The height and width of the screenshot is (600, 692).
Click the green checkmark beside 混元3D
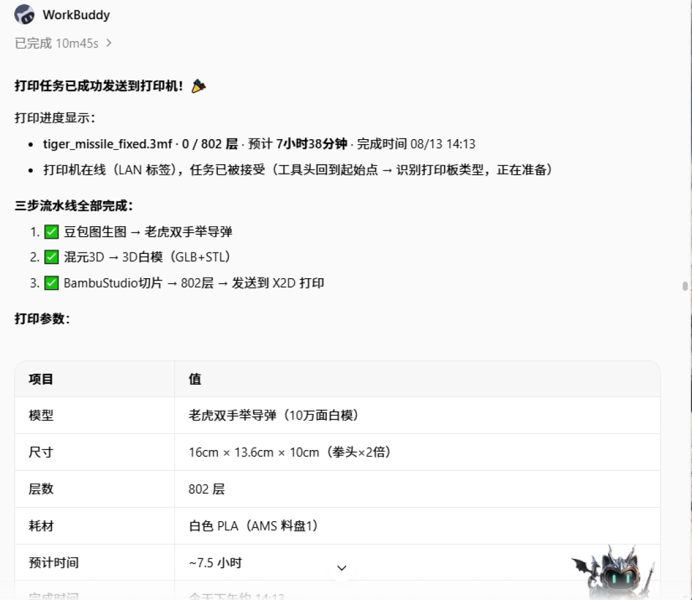click(x=52, y=257)
